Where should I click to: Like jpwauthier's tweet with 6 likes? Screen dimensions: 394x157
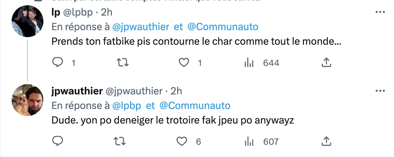(182, 141)
